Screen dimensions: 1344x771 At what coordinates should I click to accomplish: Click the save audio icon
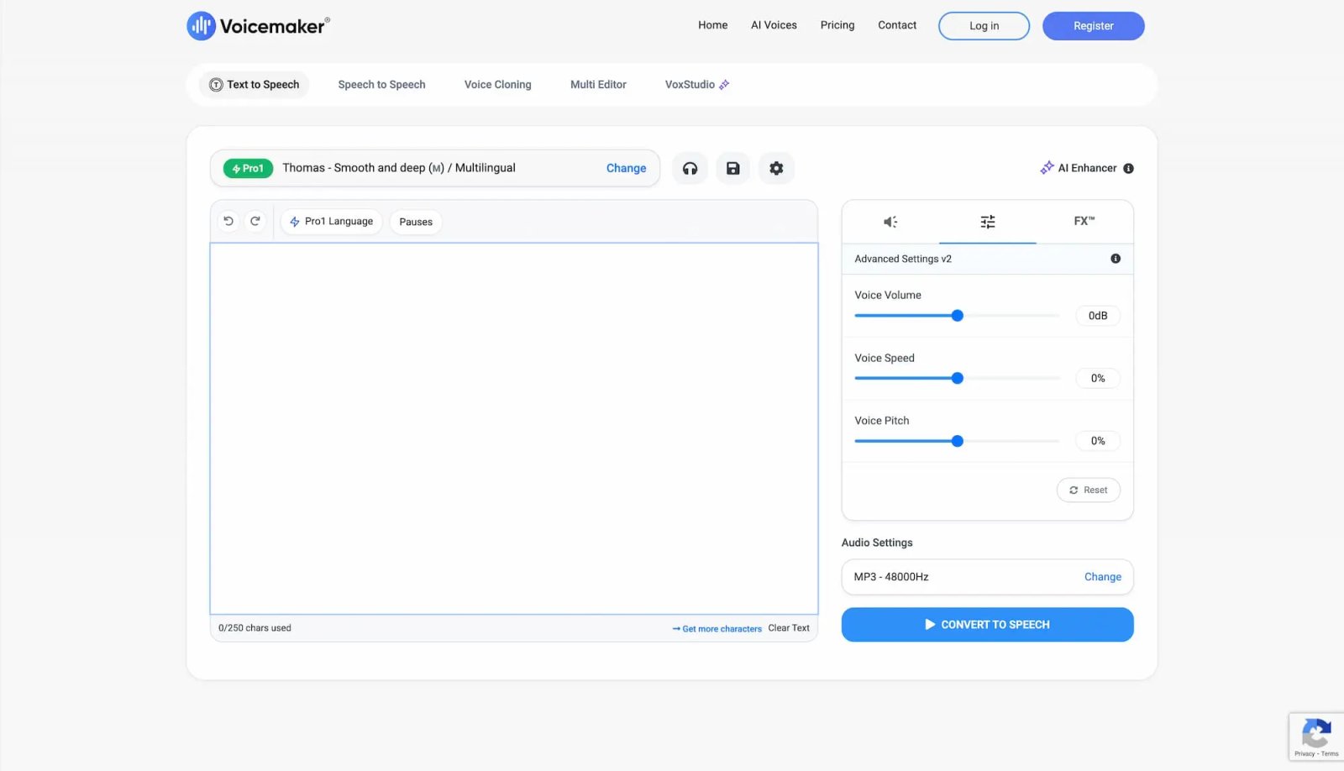coord(732,168)
